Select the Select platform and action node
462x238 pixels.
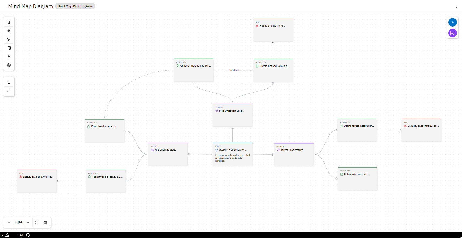(x=357, y=179)
